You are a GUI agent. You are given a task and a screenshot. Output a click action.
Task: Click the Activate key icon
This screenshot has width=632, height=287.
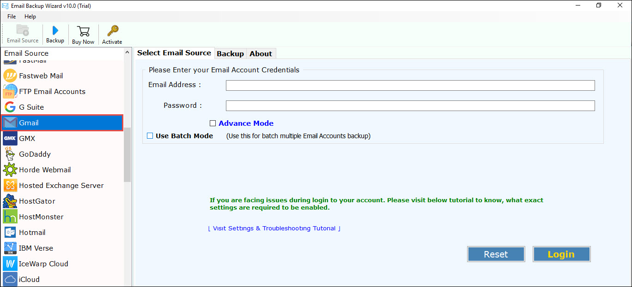112,31
